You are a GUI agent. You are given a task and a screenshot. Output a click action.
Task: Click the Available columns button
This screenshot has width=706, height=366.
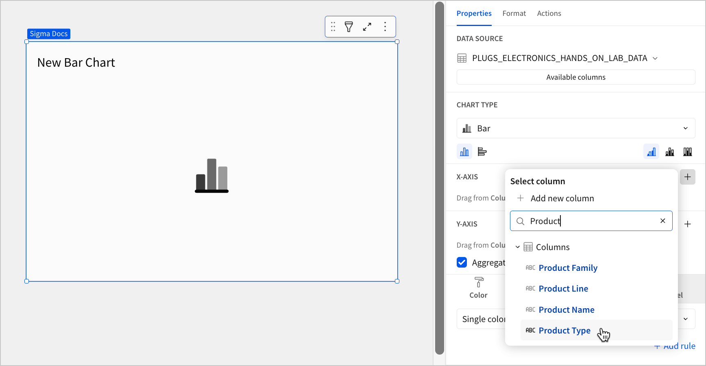[575, 77]
